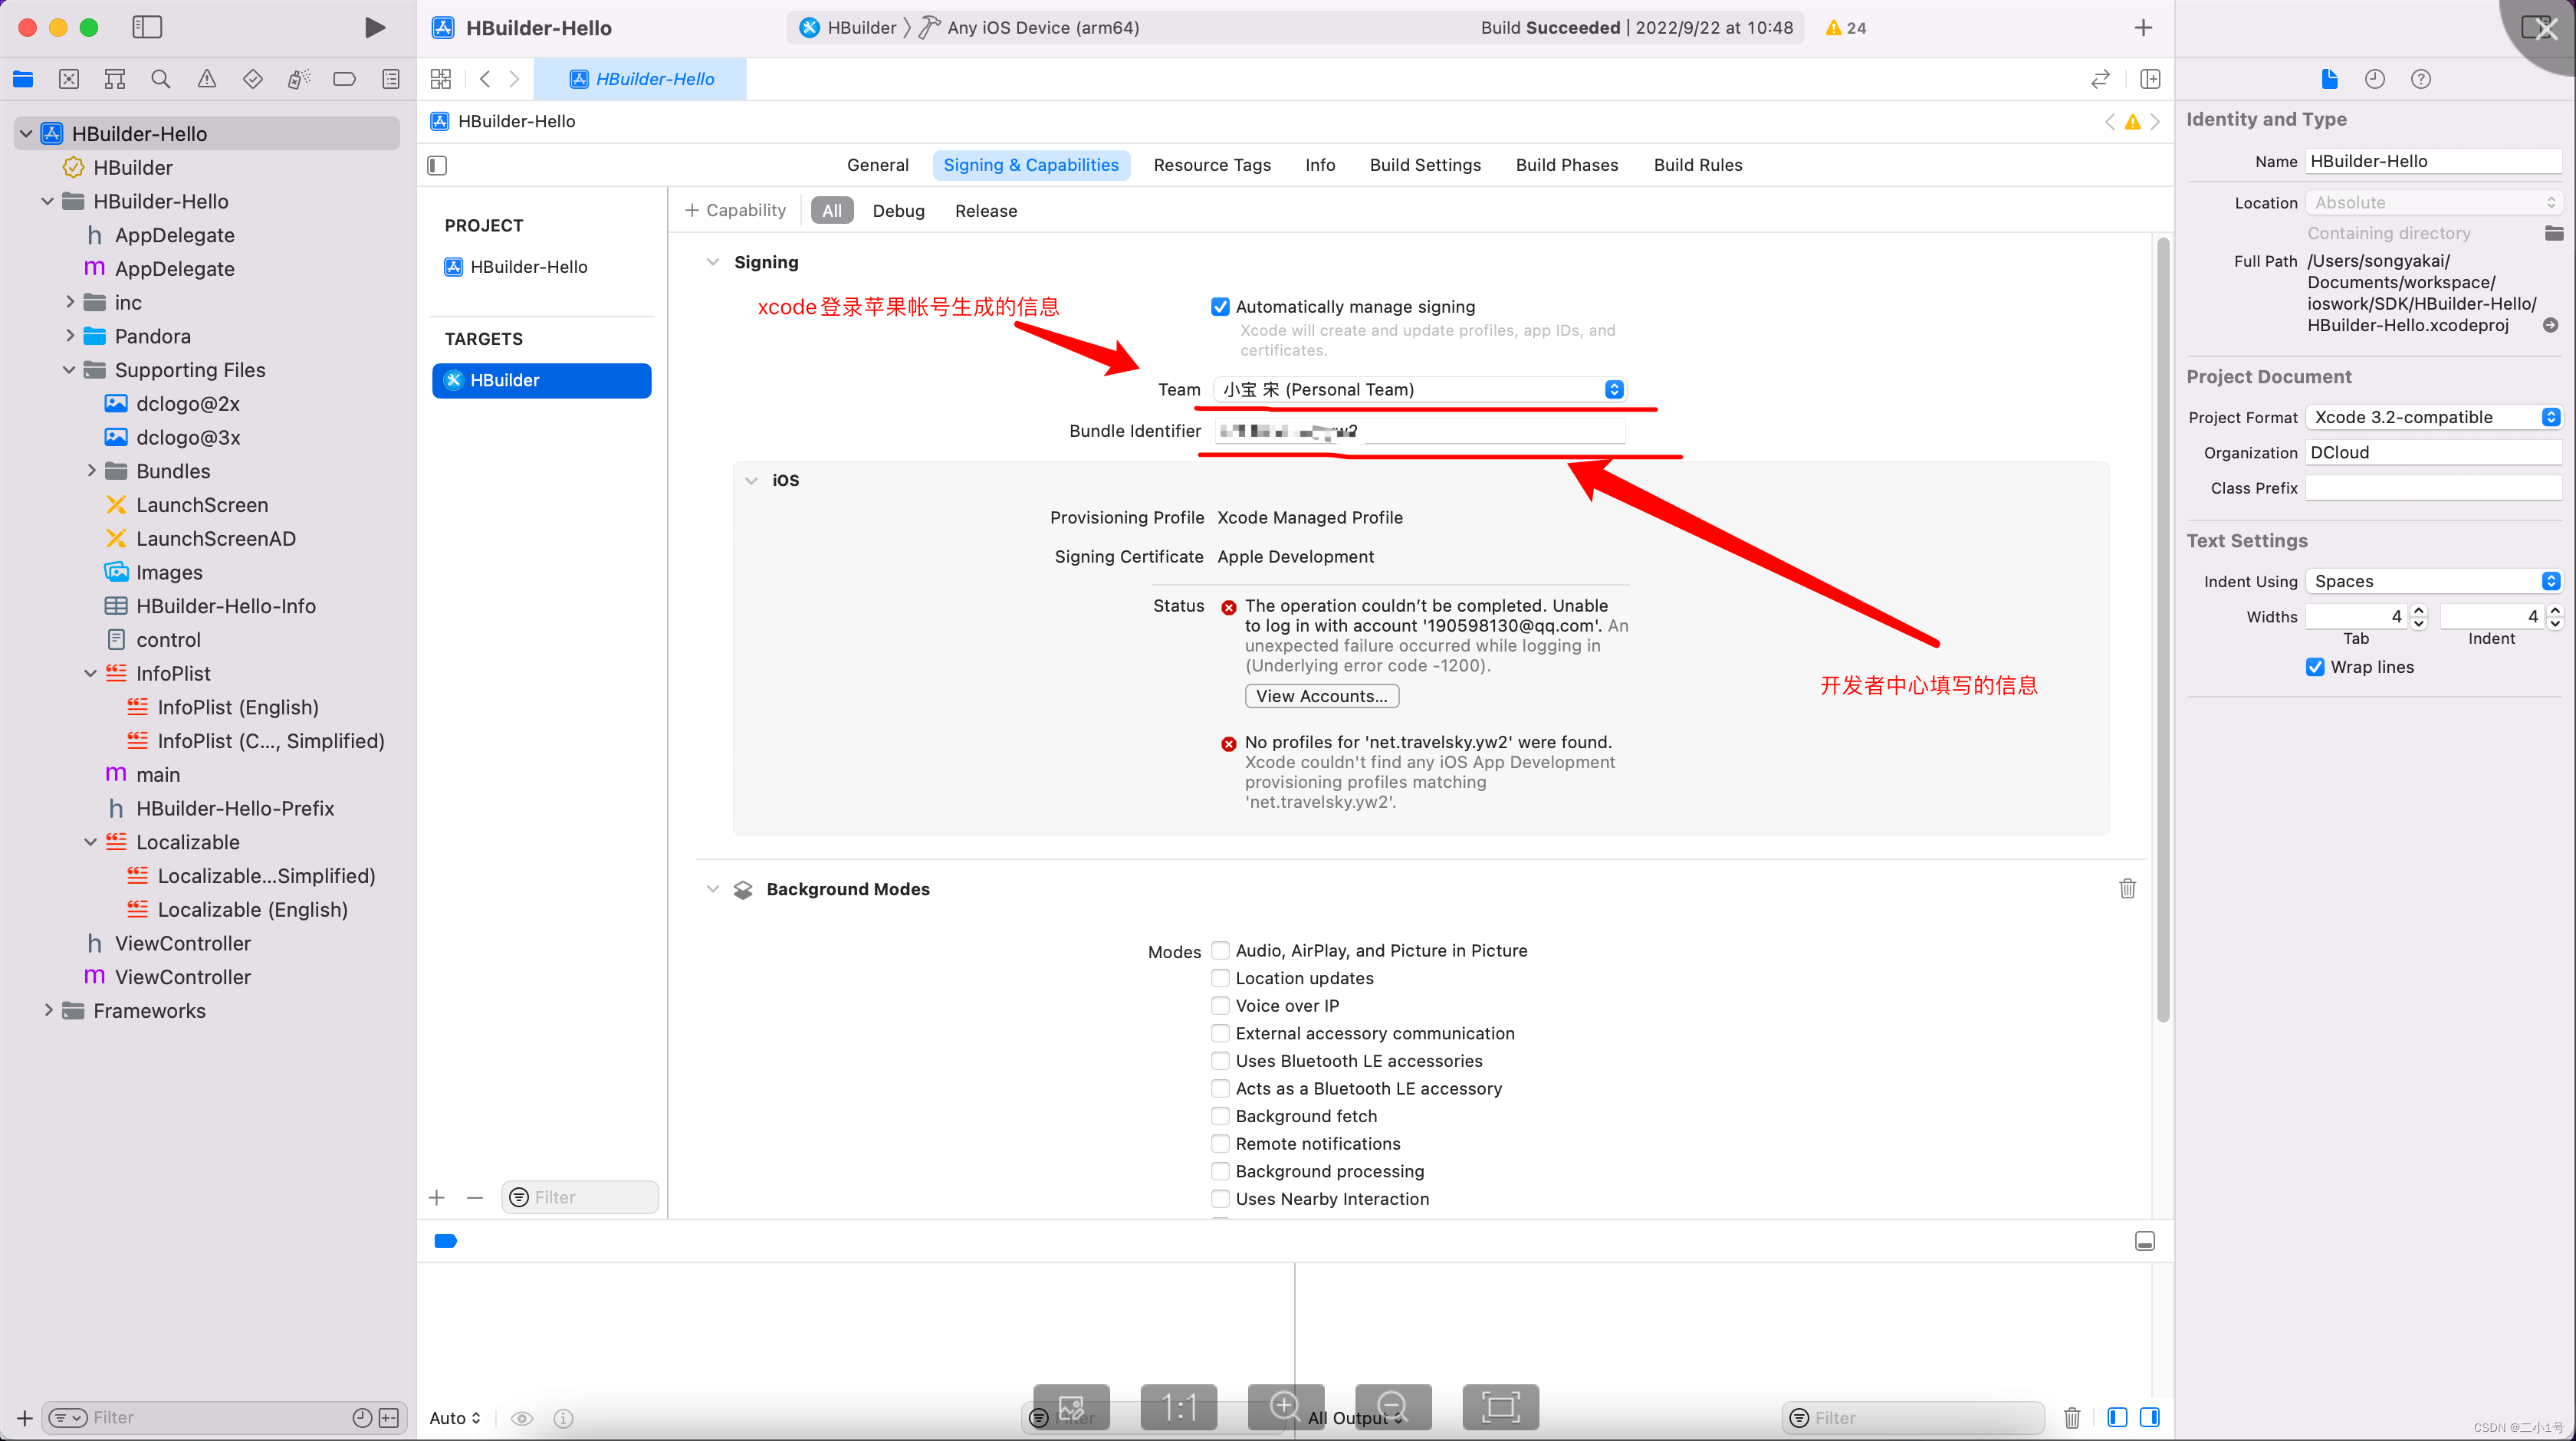Open the related items grid icon
Viewport: 2576px width, 1441px height.
point(441,79)
